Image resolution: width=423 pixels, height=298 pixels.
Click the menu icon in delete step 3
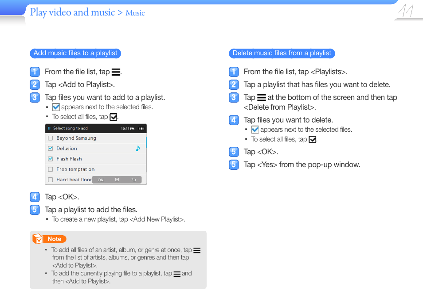(262, 98)
